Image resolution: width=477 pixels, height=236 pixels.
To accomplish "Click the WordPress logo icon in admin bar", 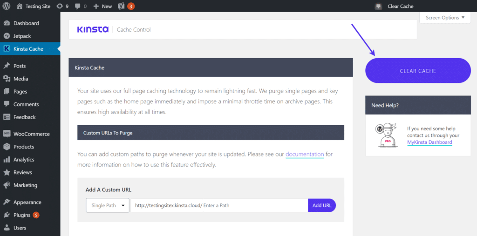I will click(x=7, y=6).
